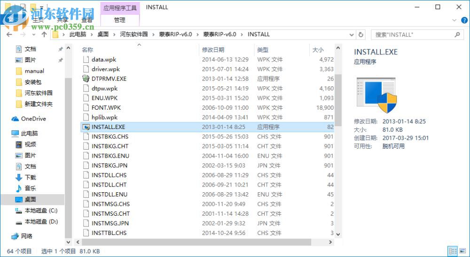Open 本地磁盘 (D:) drive
The image size is (470, 257).
[36, 222]
